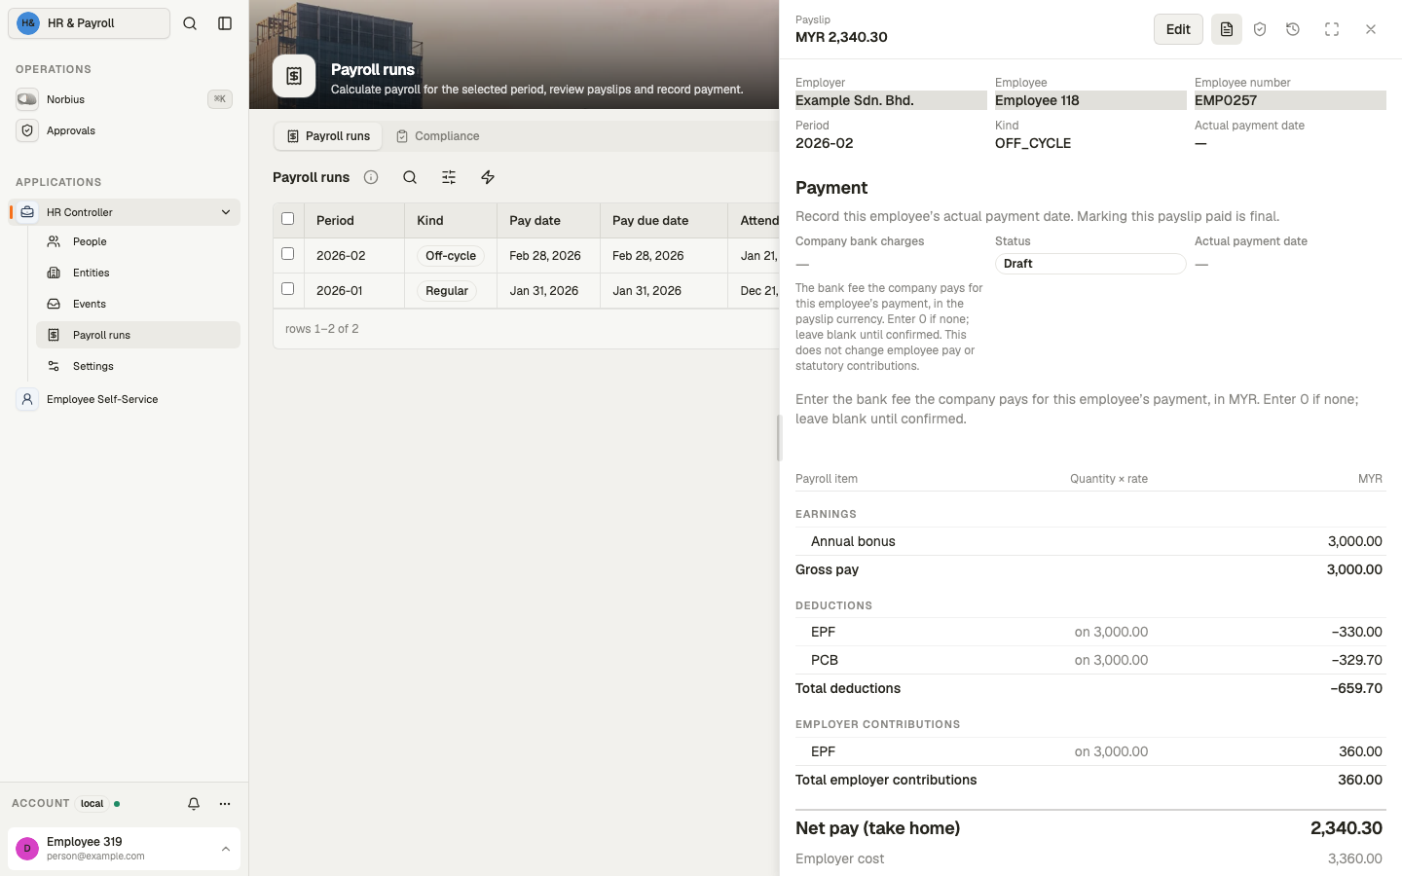Select the 2026-02 payroll run checkbox

tap(287, 254)
